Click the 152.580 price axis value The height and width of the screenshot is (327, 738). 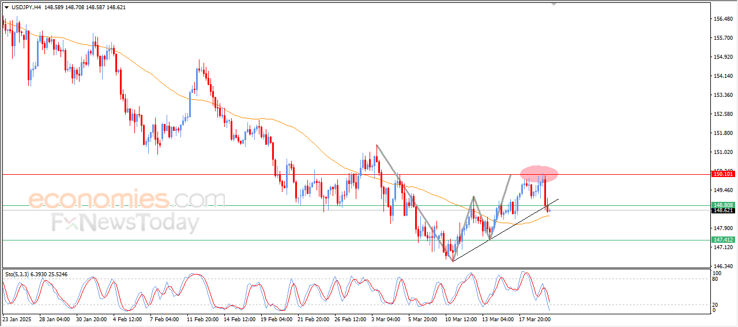723,114
